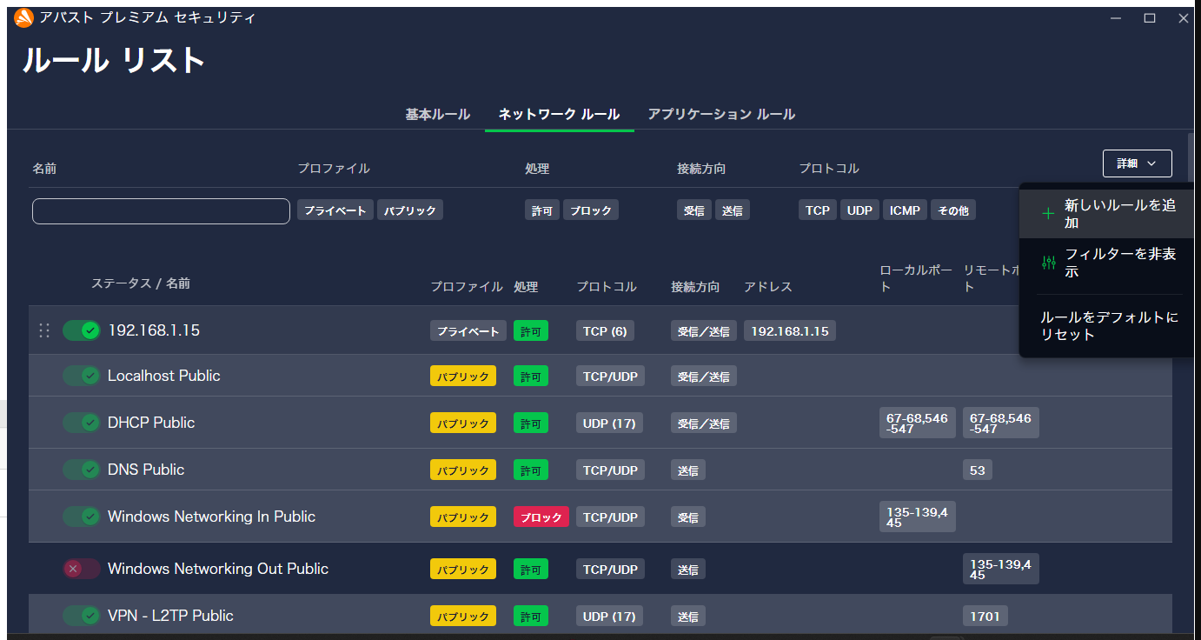The image size is (1201, 640).
Task: Turn off the DNS Public rule
Action: tap(82, 470)
